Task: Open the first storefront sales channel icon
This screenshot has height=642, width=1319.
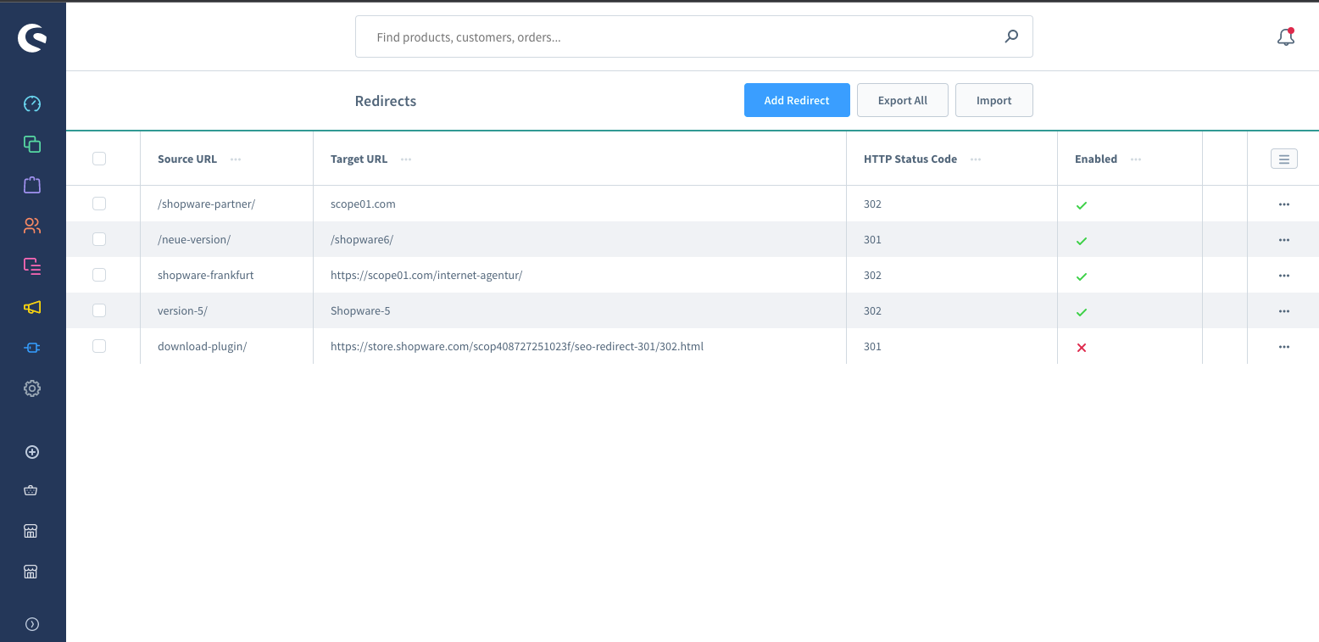Action: (x=31, y=531)
